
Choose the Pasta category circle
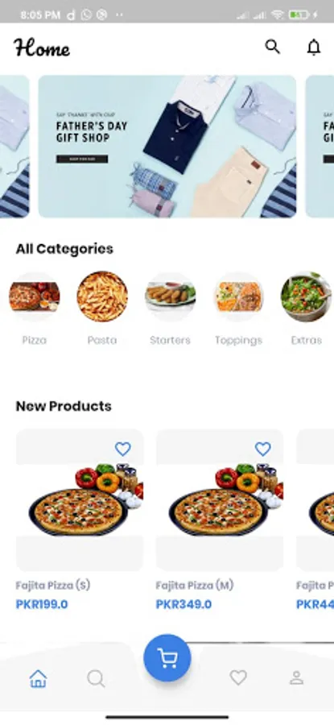(x=102, y=296)
